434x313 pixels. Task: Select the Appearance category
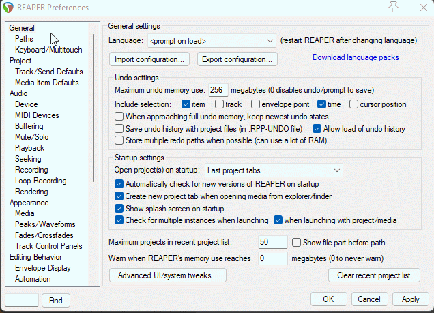29,203
